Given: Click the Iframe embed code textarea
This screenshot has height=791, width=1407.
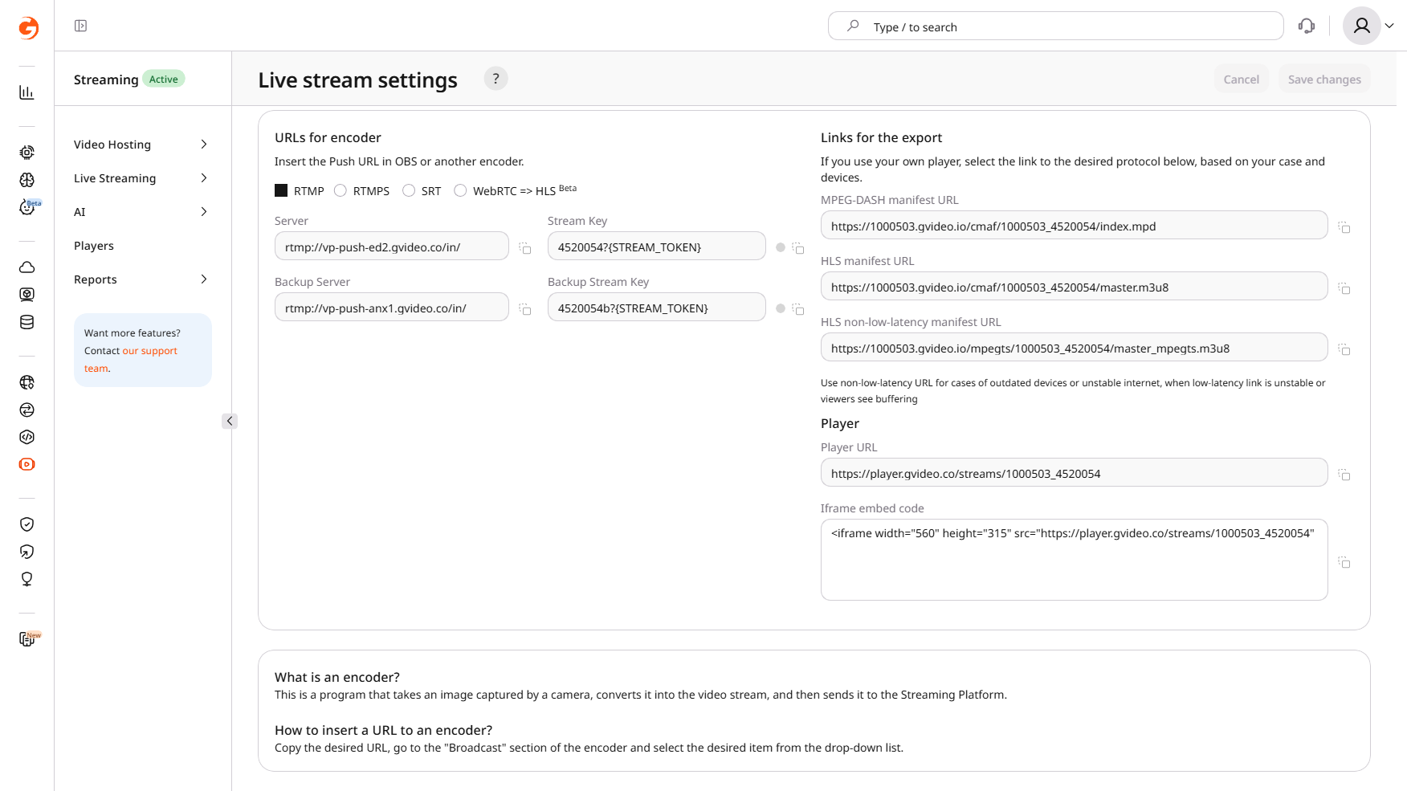Looking at the screenshot, I should point(1075,560).
